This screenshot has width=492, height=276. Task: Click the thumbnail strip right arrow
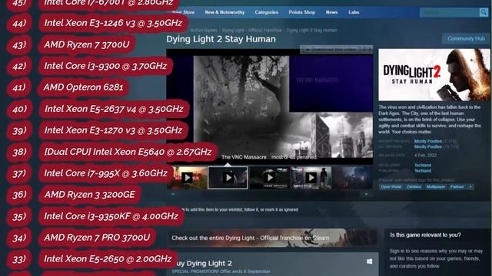coord(366,194)
